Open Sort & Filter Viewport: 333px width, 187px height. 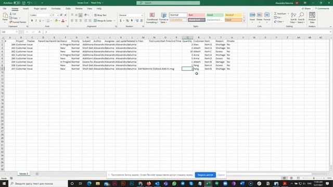293,18
